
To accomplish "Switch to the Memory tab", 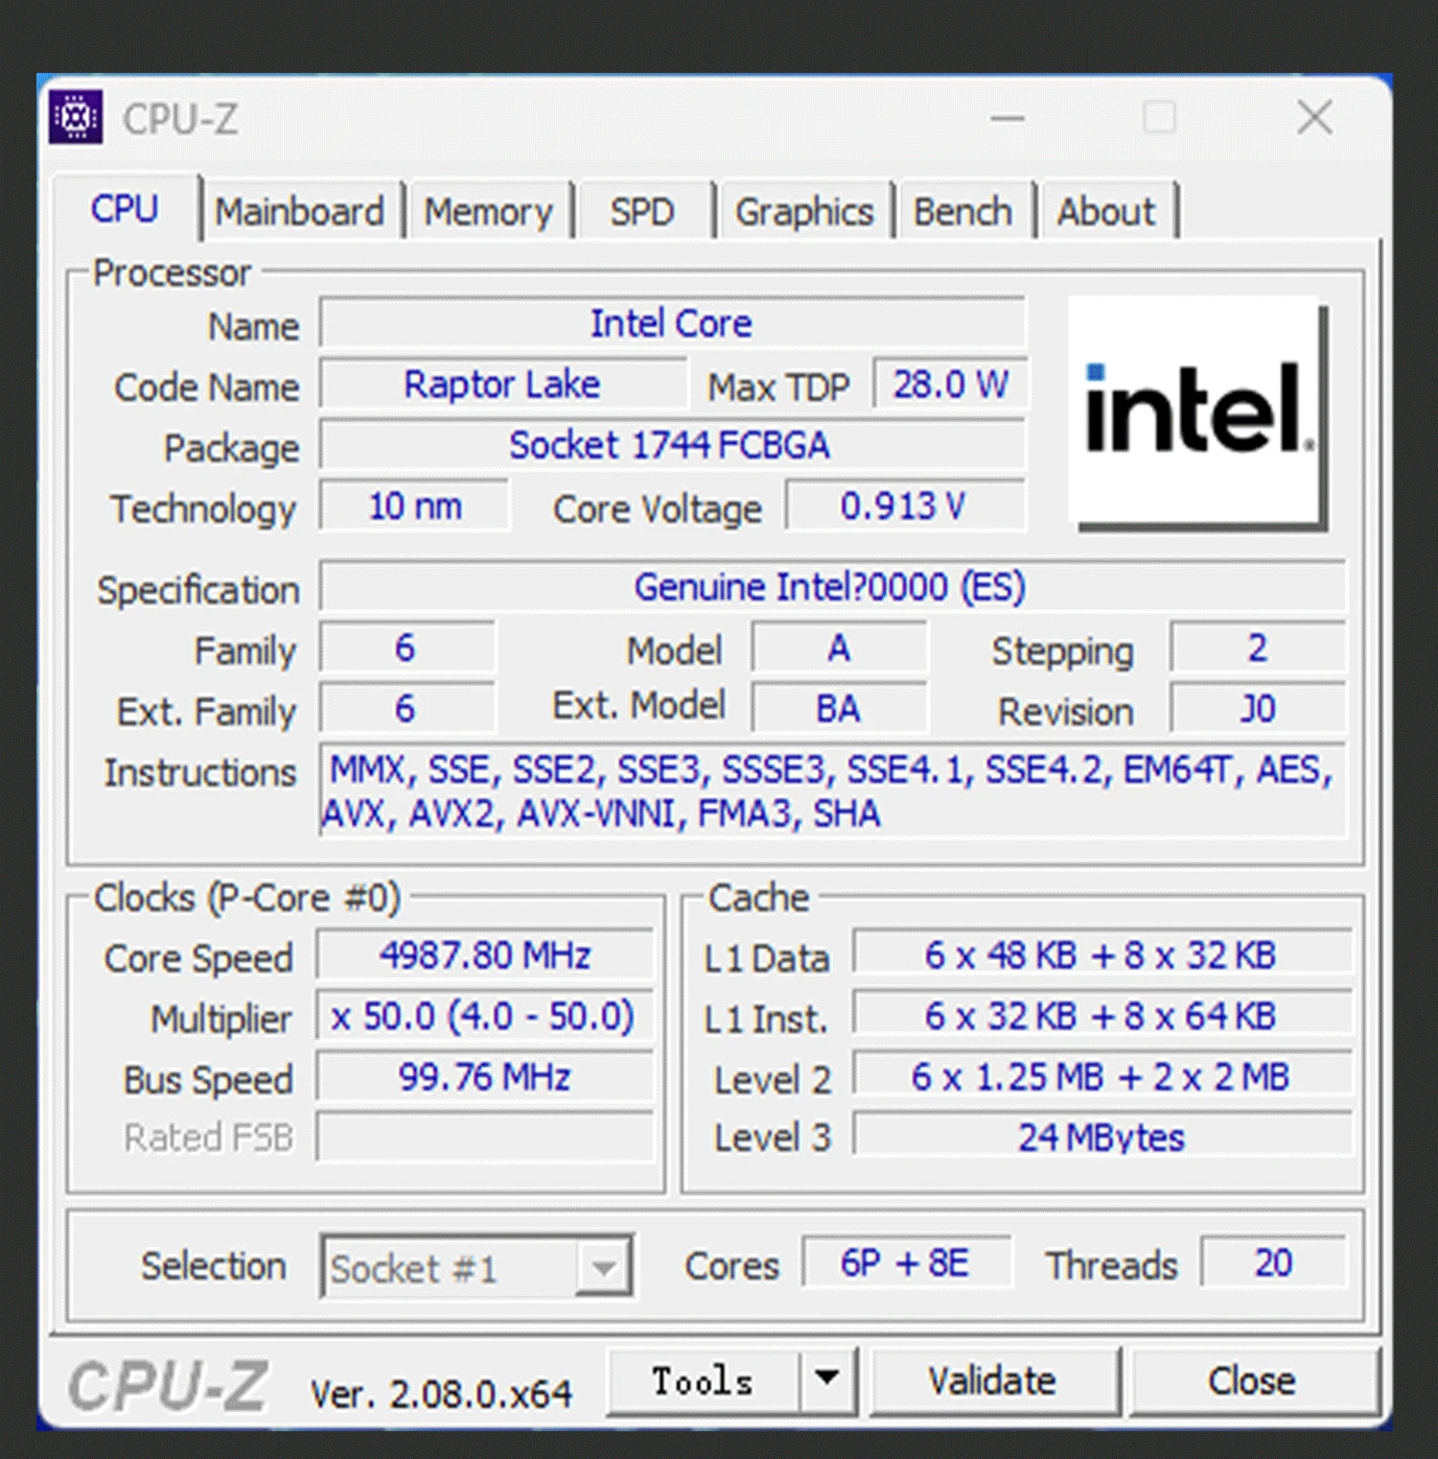I will click(x=488, y=211).
